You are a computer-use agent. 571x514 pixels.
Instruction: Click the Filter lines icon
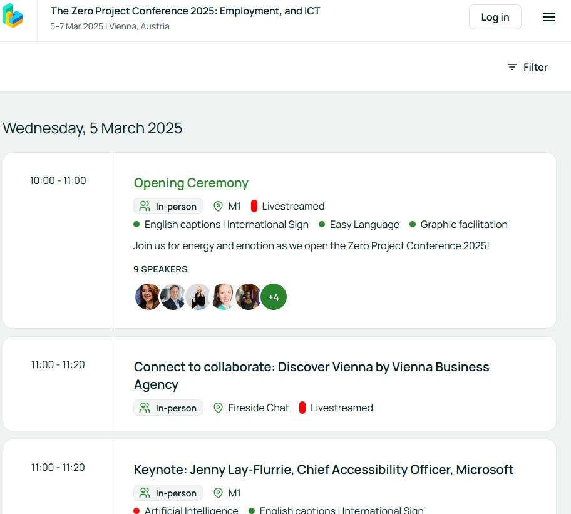[512, 67]
